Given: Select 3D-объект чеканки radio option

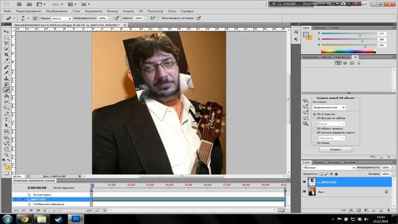Looking at the screenshot, I should 315,129.
